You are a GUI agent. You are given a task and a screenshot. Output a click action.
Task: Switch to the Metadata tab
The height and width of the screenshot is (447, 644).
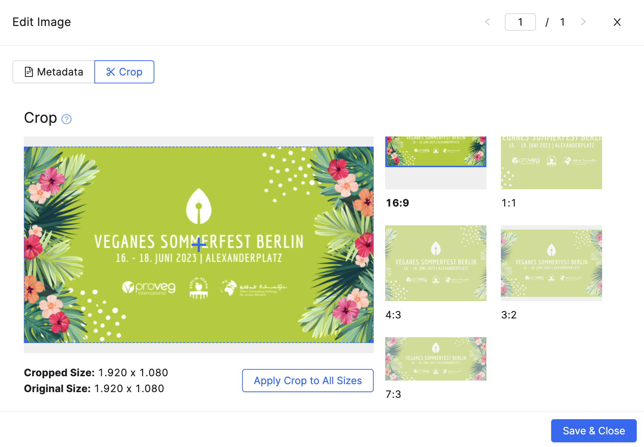(x=54, y=72)
